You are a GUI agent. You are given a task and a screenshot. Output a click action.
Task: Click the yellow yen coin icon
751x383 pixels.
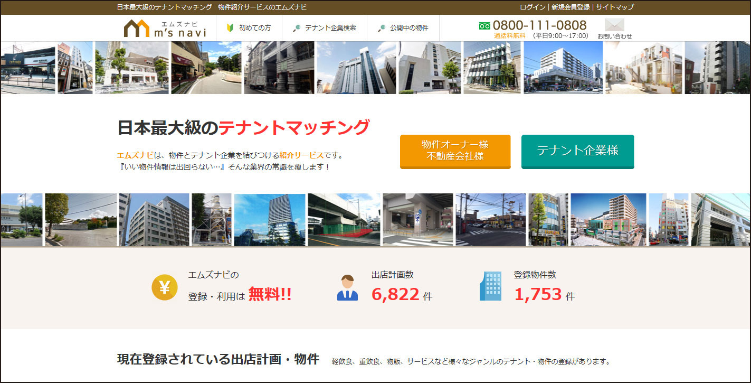click(x=165, y=287)
